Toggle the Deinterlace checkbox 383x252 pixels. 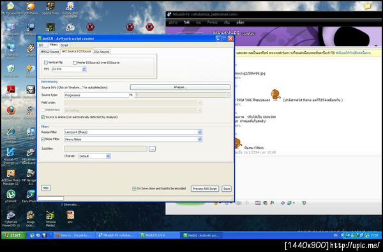(43, 110)
